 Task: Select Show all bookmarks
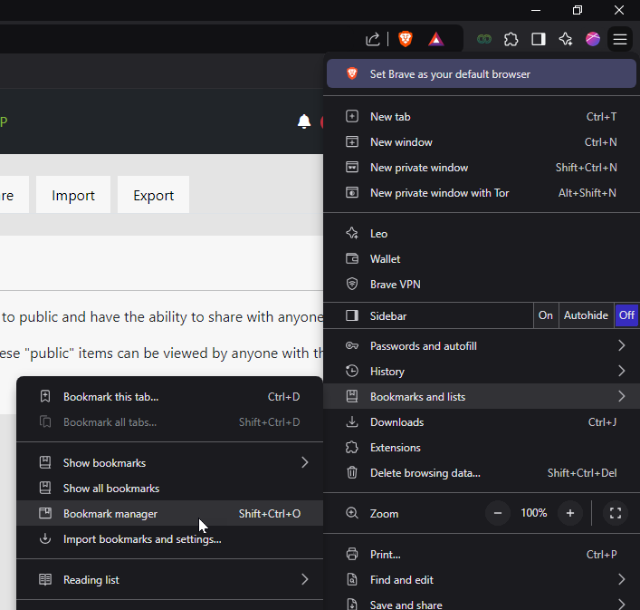170,489
